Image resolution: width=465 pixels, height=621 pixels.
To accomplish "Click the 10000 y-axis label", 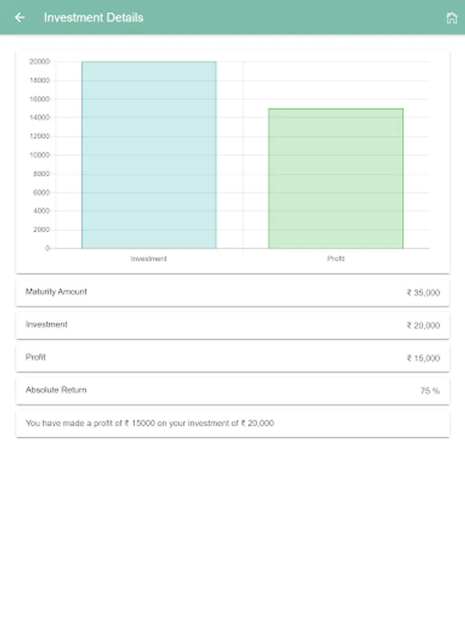I will [39, 155].
